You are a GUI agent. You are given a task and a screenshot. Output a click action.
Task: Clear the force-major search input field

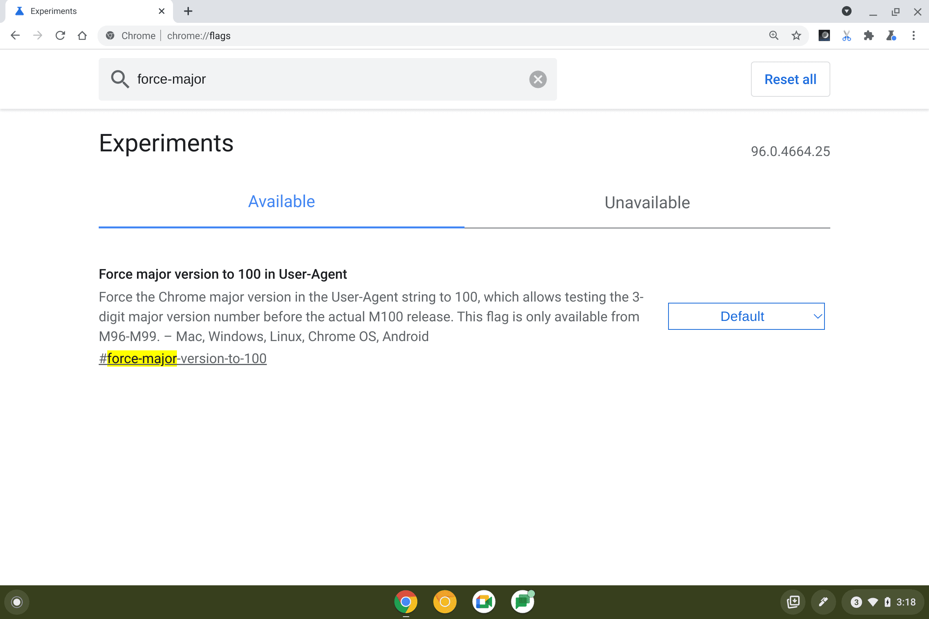[x=538, y=79]
